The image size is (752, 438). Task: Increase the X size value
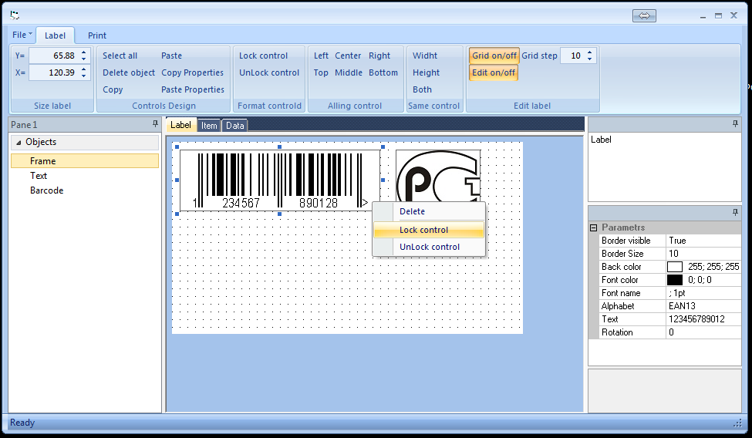point(83,69)
